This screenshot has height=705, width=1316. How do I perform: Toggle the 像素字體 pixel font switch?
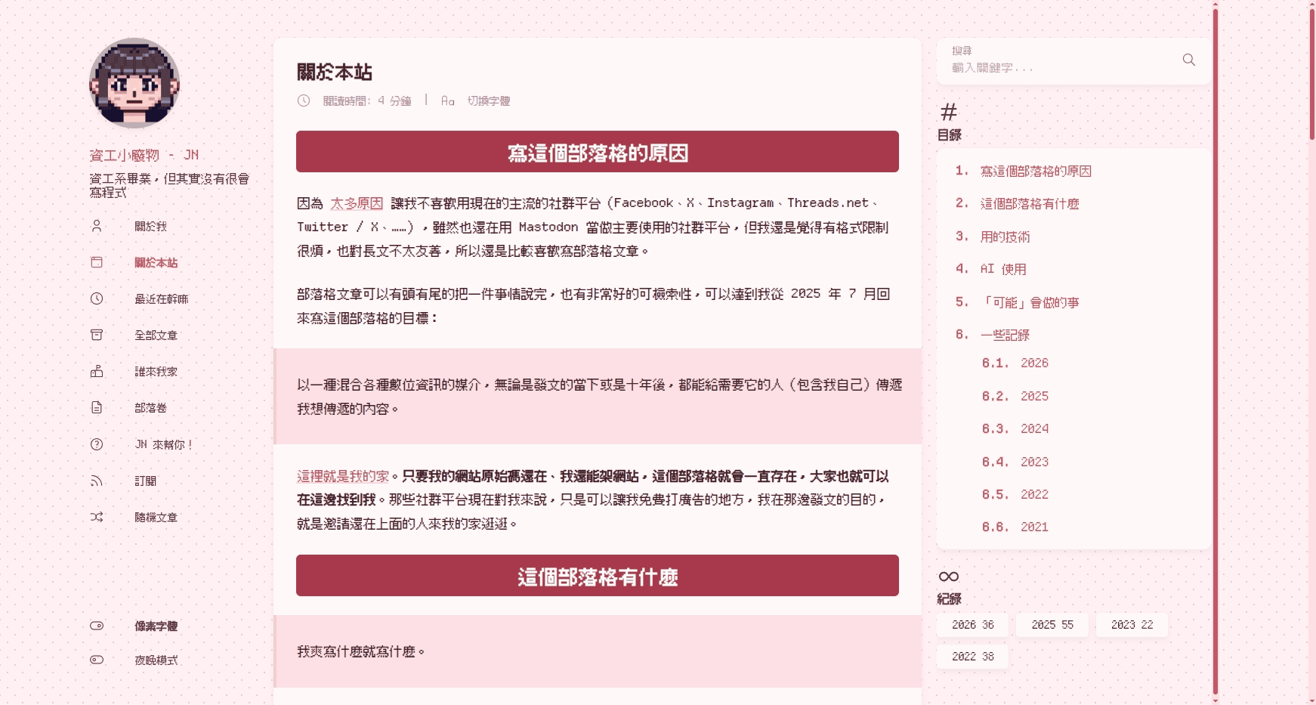(x=97, y=626)
